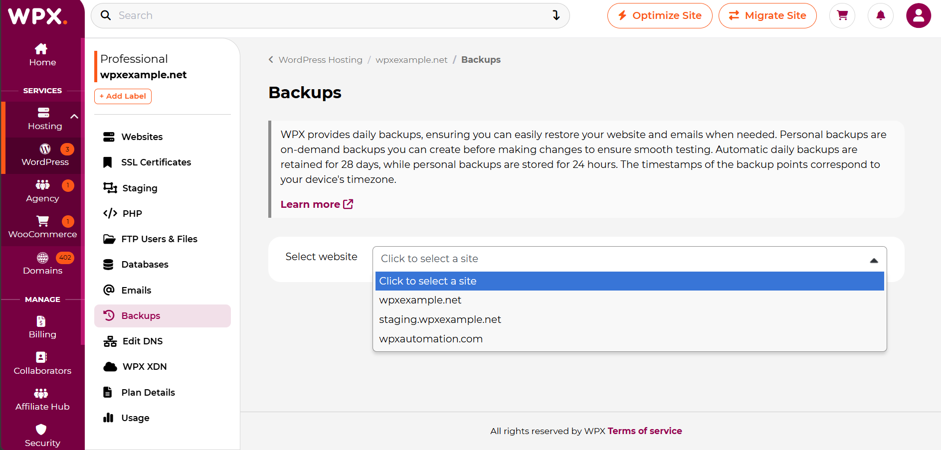The image size is (941, 450).
Task: Open the Websites menu item
Action: [163, 137]
